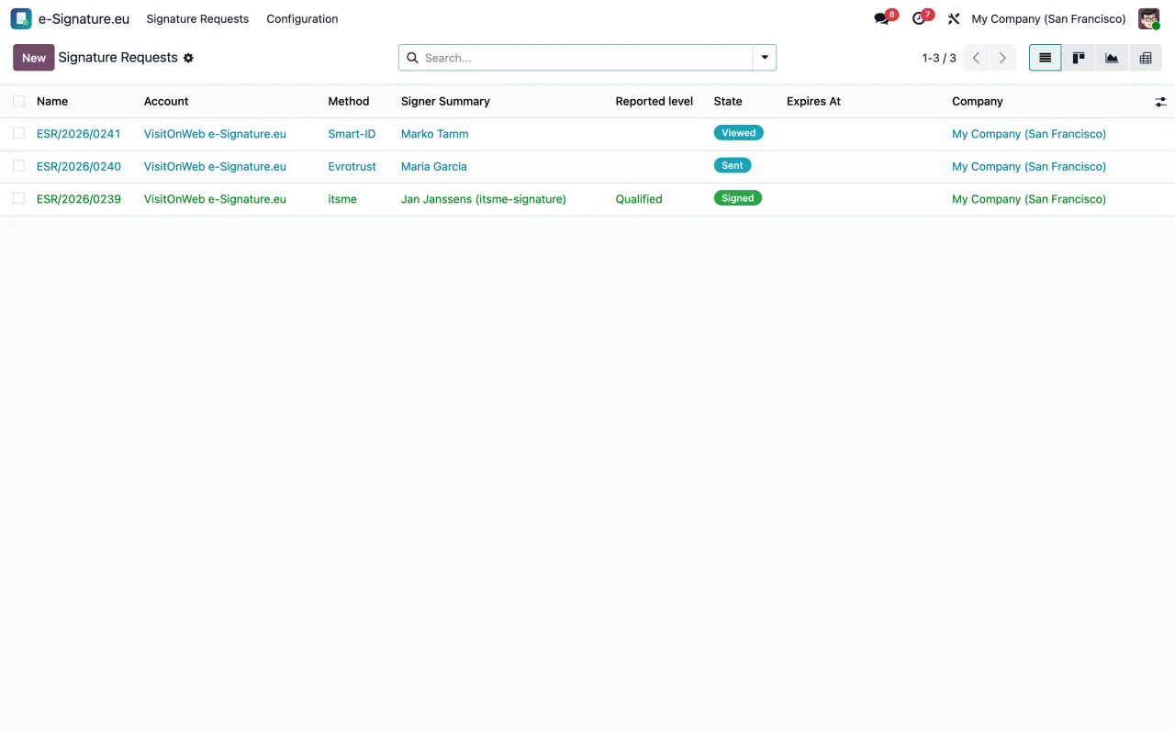
Task: Switch to graph view
Action: pos(1112,58)
